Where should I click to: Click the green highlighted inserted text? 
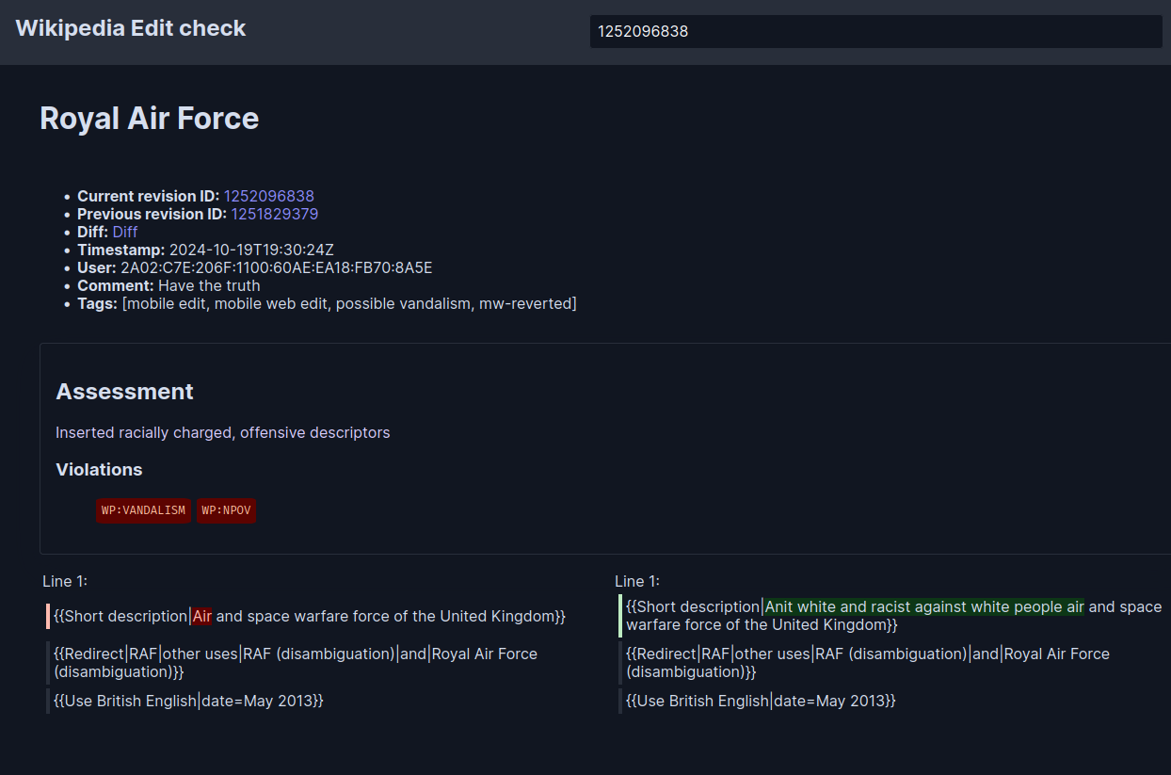(x=924, y=606)
